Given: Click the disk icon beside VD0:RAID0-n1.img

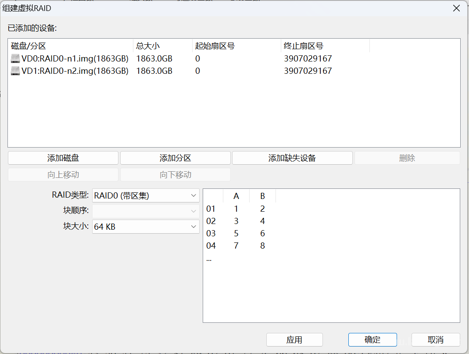Looking at the screenshot, I should (15, 58).
